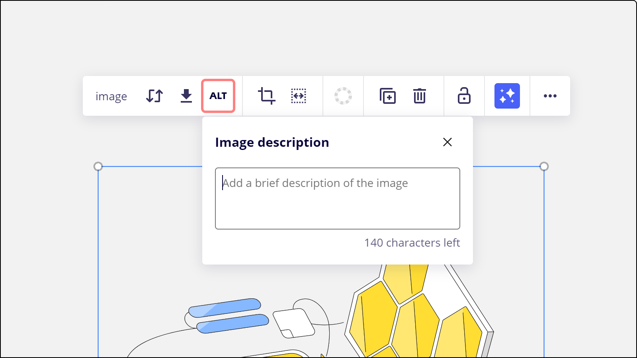
Task: Close the Image description popup
Action: coord(447,142)
